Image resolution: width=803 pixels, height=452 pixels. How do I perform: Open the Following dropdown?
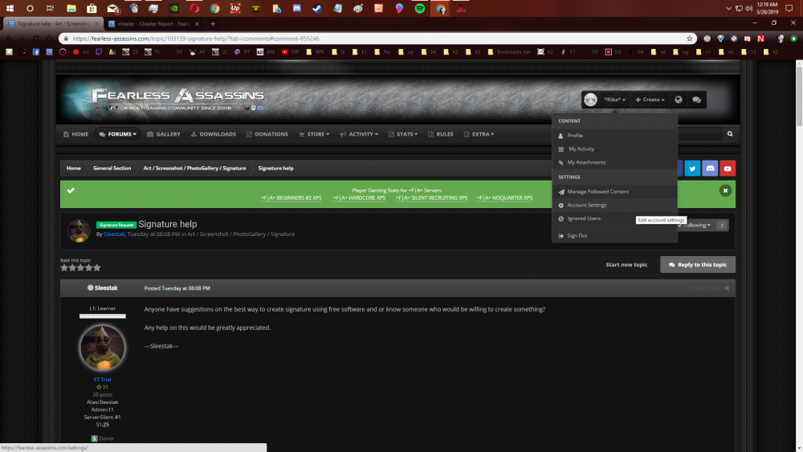click(695, 226)
